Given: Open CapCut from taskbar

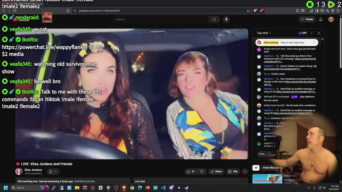Looking at the screenshot, I should pyautogui.click(x=100, y=188).
